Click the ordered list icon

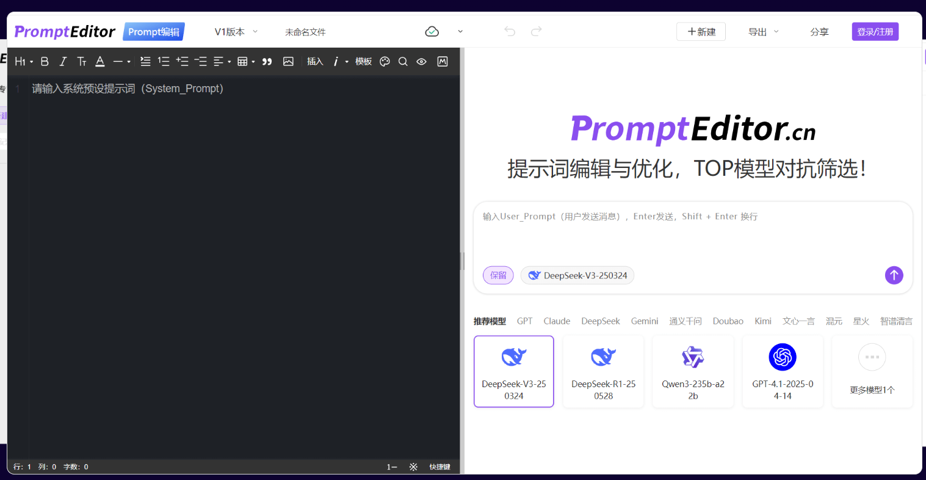point(164,62)
